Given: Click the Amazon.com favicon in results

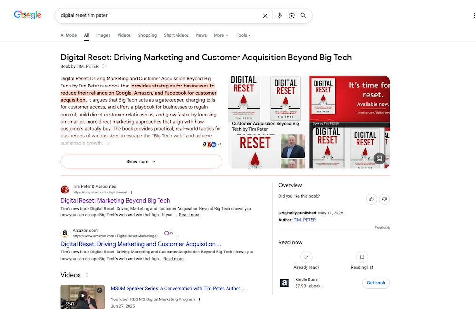Looking at the screenshot, I should pyautogui.click(x=65, y=233).
